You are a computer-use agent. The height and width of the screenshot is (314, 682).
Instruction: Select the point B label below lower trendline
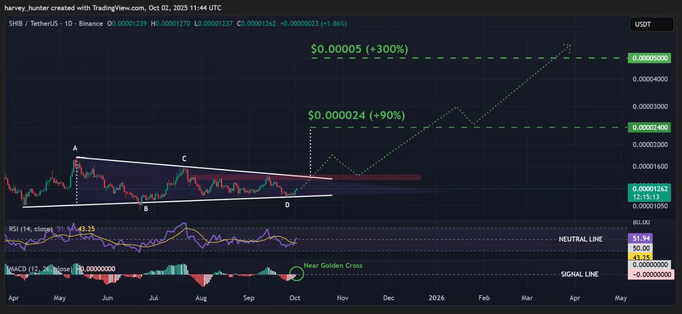146,209
